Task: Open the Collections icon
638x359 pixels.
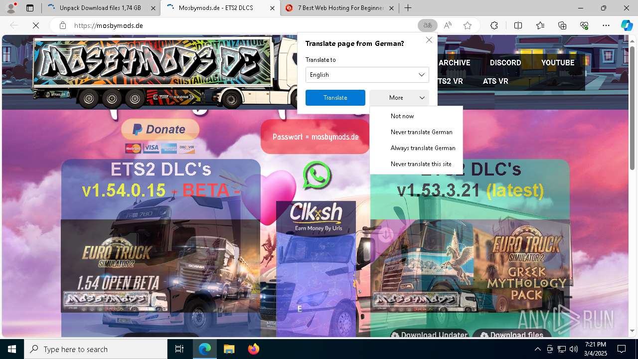Action: tap(562, 25)
